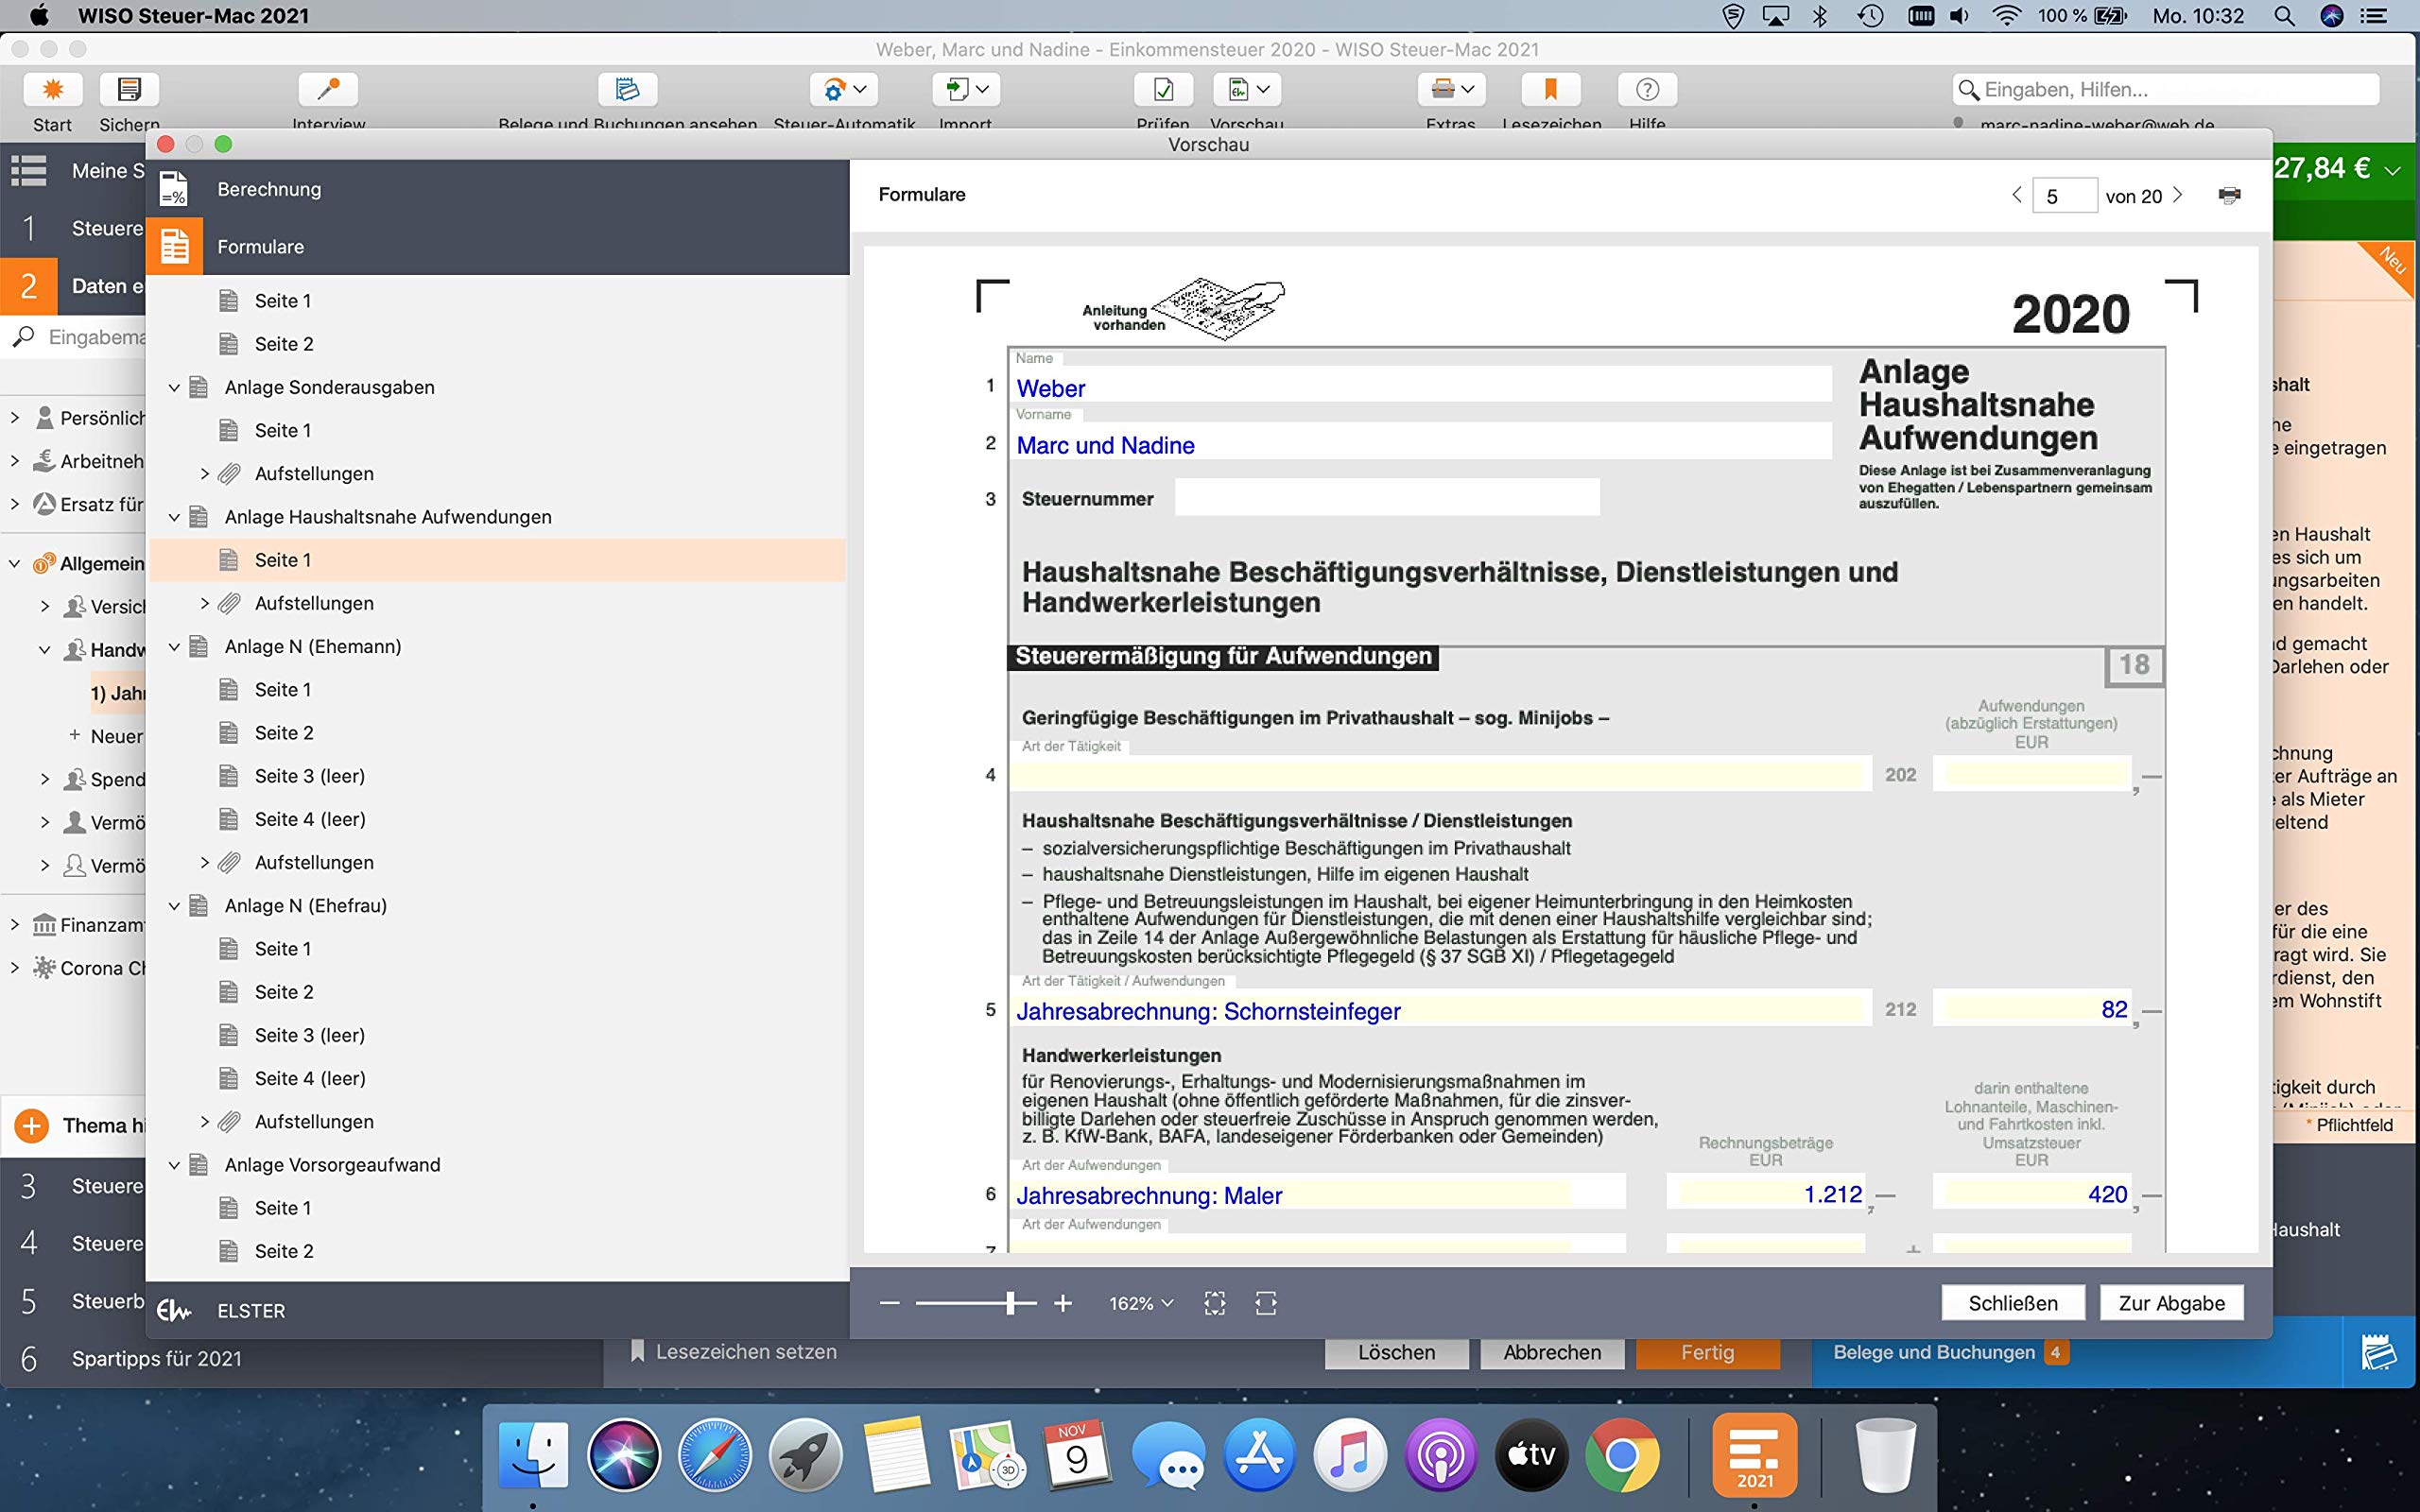2420x1512 pixels.
Task: Collapse the Anlage Vorsorgeaufwand node
Action: click(174, 1164)
